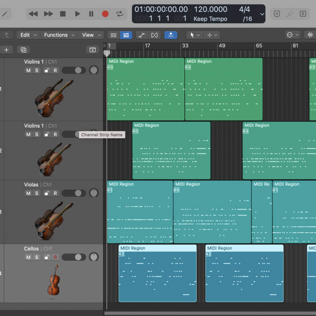Expand the LCD display mode chevron
Viewport: 316px width, 316px height.
click(262, 14)
